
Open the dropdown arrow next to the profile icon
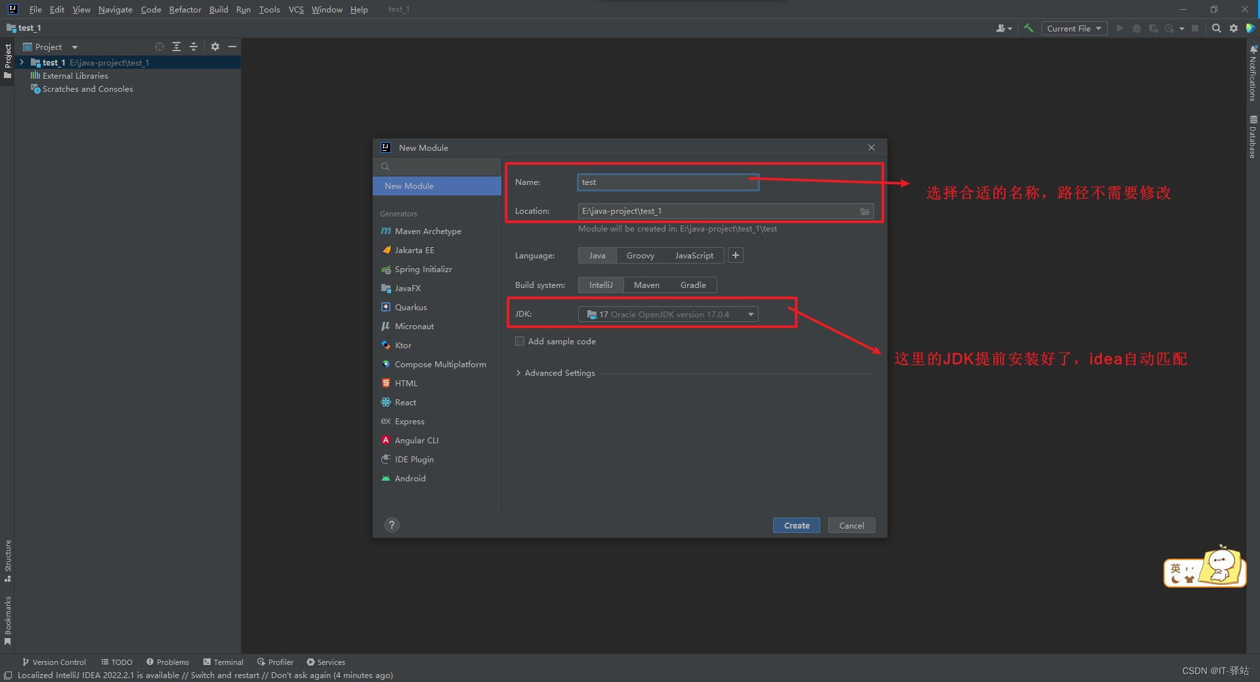click(1182, 29)
